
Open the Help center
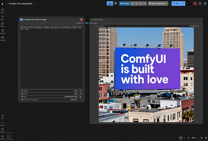tap(3, 117)
